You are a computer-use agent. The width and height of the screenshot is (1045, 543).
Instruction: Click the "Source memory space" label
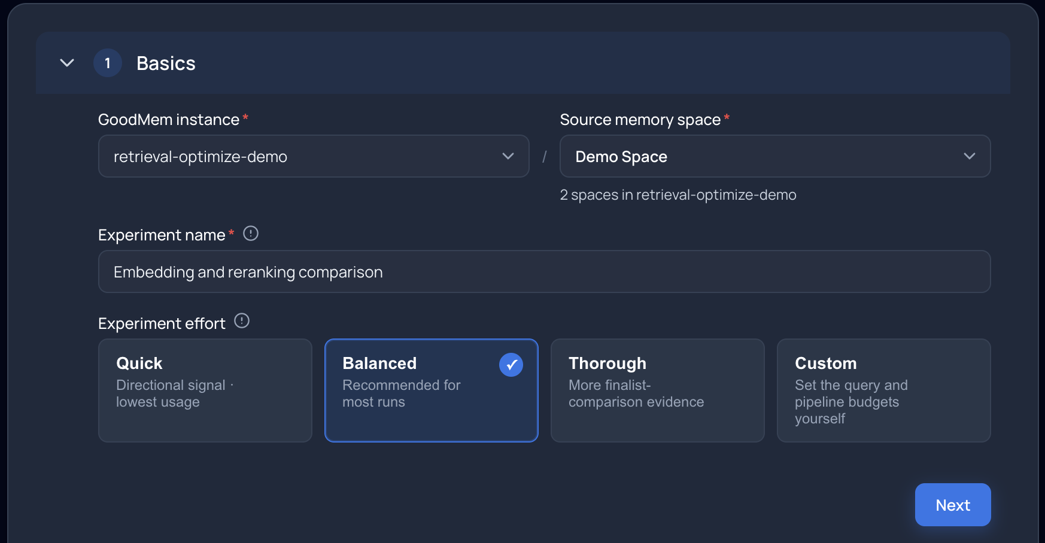640,120
